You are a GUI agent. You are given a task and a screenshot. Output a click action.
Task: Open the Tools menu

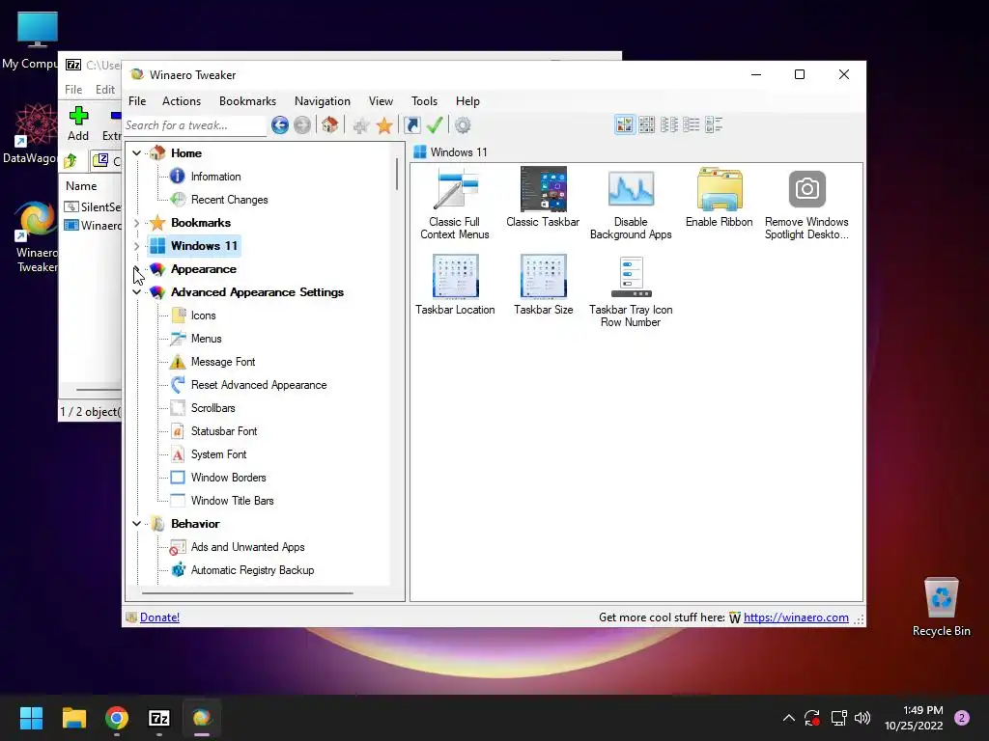[424, 100]
